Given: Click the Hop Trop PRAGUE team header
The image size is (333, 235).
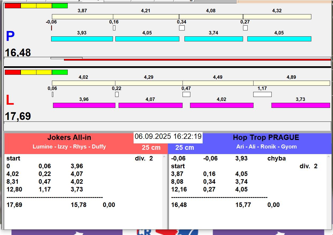Looking at the screenshot, I should click(266, 138).
